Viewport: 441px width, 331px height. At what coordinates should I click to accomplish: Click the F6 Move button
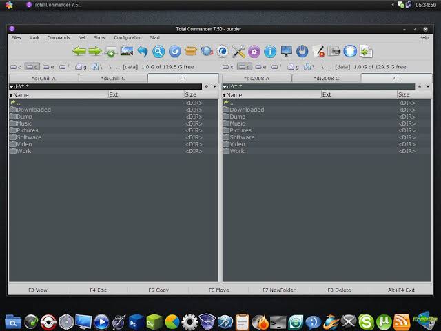219,290
